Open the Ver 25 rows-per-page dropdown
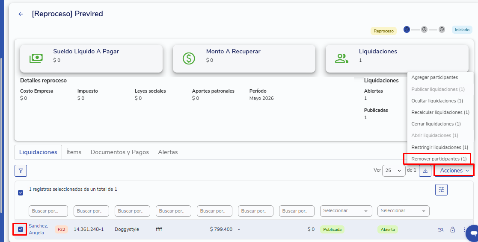Screen dimensions: 478x242 (394, 171)
